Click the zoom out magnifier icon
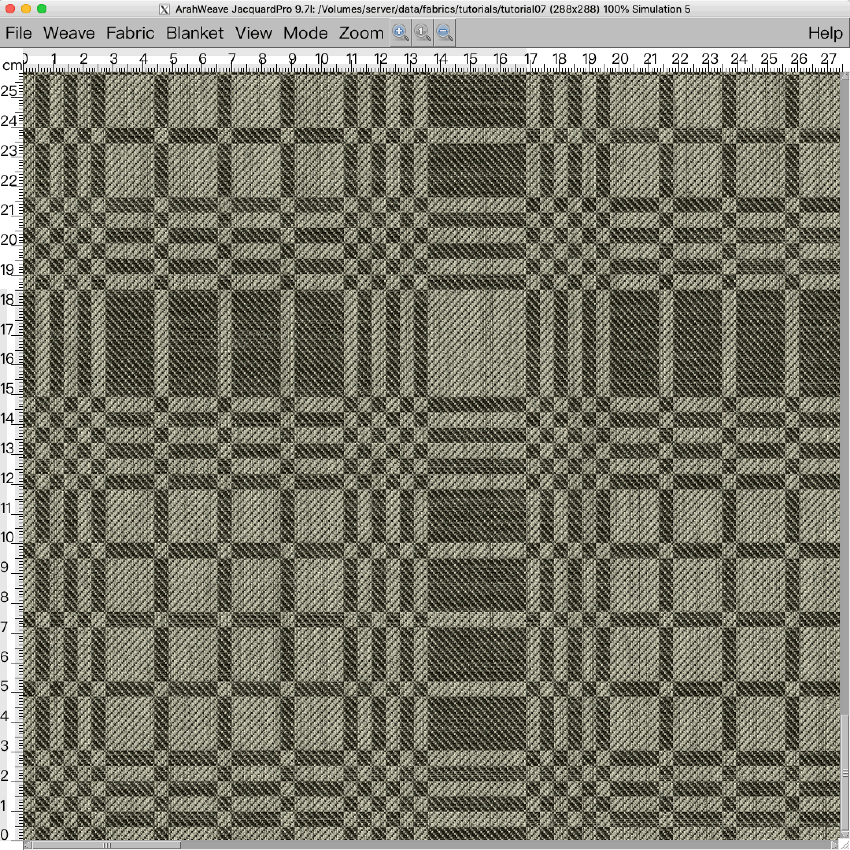The width and height of the screenshot is (850, 850). [x=444, y=33]
